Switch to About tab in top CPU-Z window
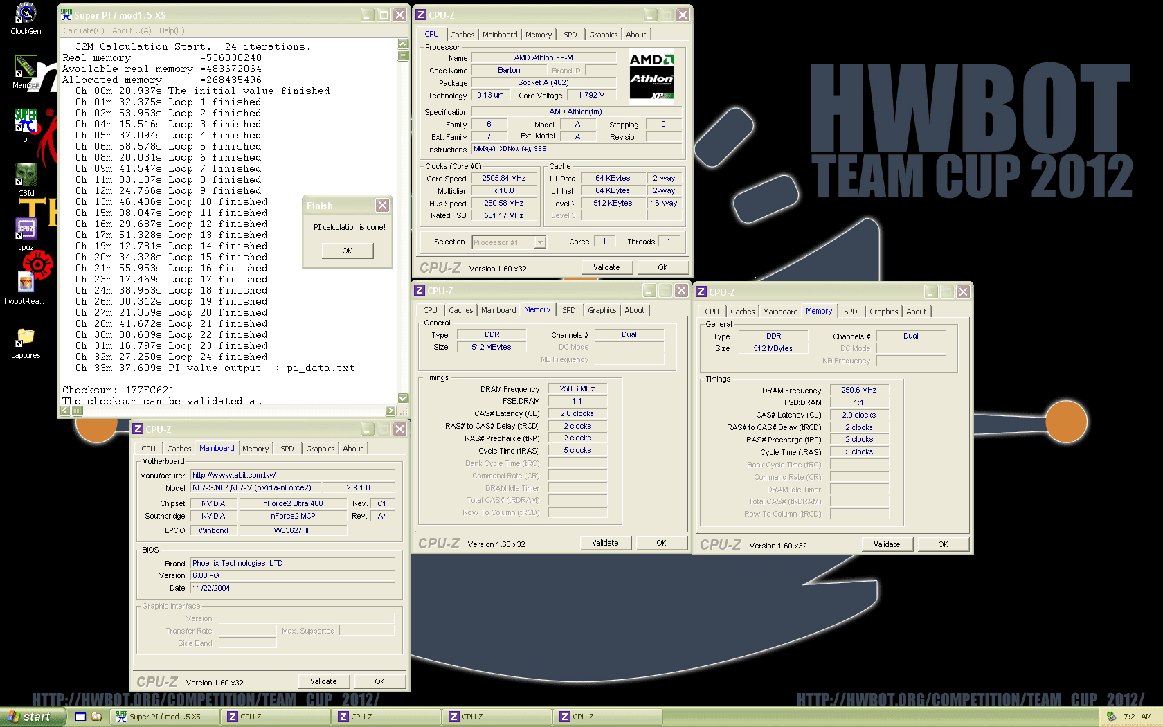Image resolution: width=1163 pixels, height=727 pixels. (636, 35)
